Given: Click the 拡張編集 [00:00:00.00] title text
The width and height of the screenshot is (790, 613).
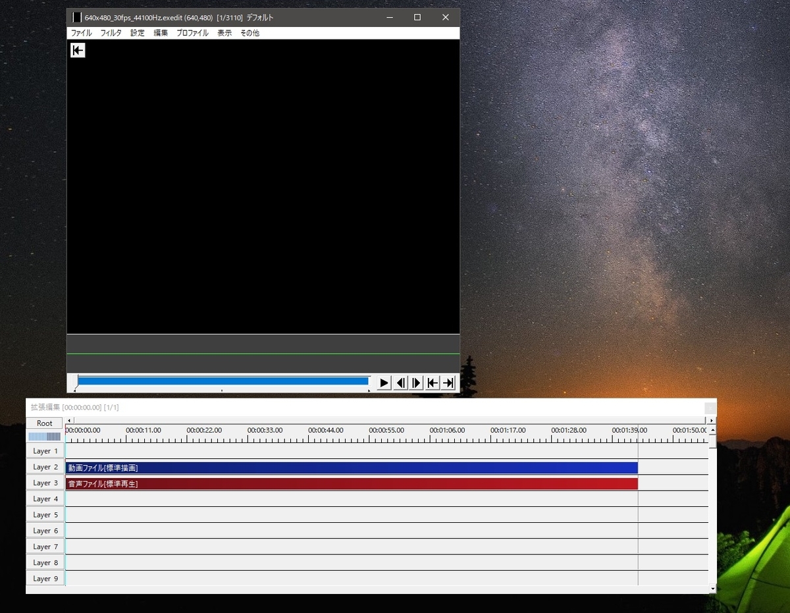Looking at the screenshot, I should (75, 408).
